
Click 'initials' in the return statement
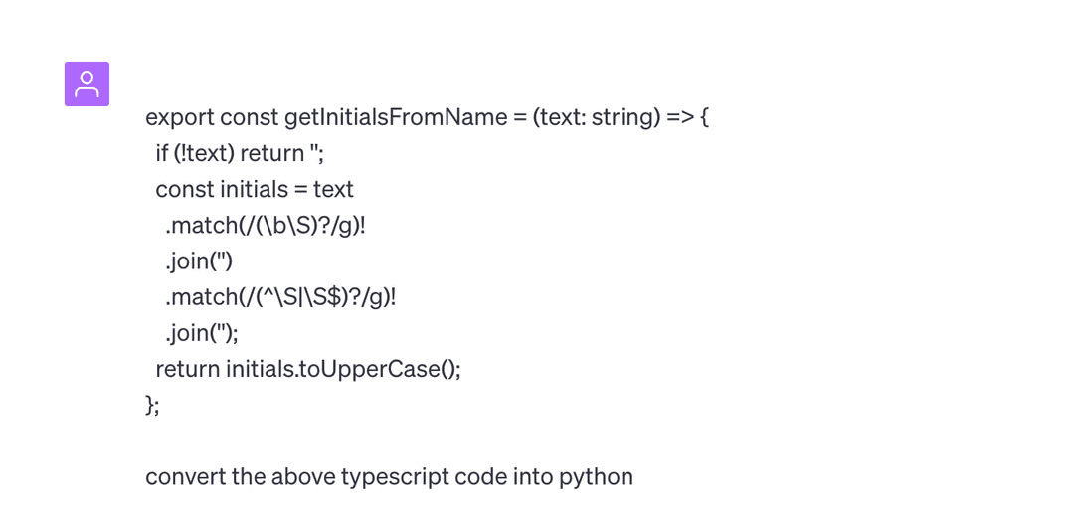[259, 369]
